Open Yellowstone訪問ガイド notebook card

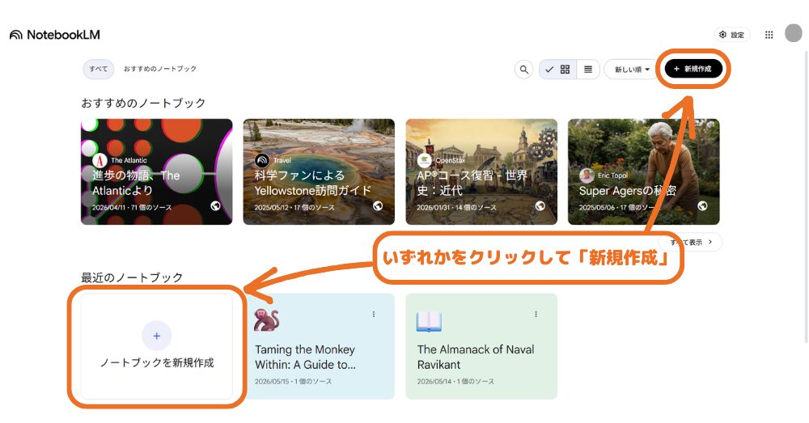pyautogui.click(x=319, y=171)
